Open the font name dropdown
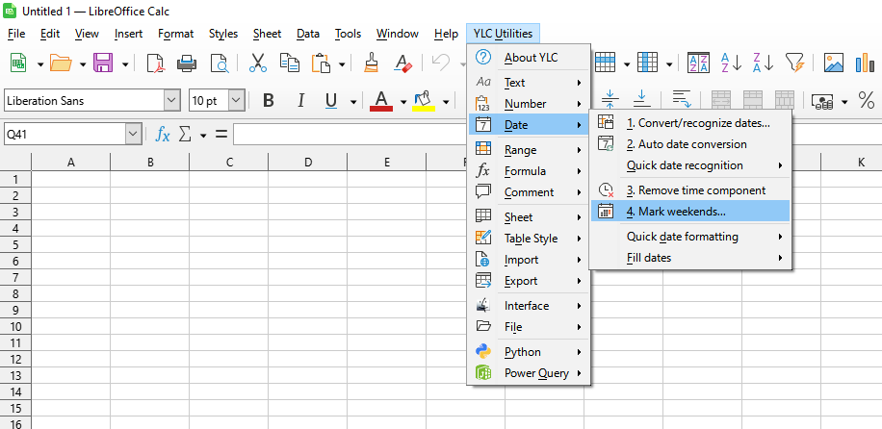This screenshot has width=882, height=429. click(x=171, y=101)
